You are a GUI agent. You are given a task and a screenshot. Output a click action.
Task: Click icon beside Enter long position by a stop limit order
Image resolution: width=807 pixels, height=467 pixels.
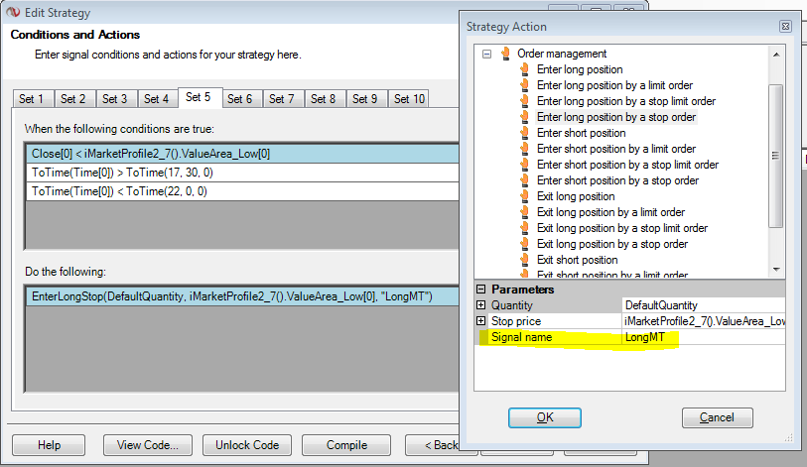click(x=524, y=101)
